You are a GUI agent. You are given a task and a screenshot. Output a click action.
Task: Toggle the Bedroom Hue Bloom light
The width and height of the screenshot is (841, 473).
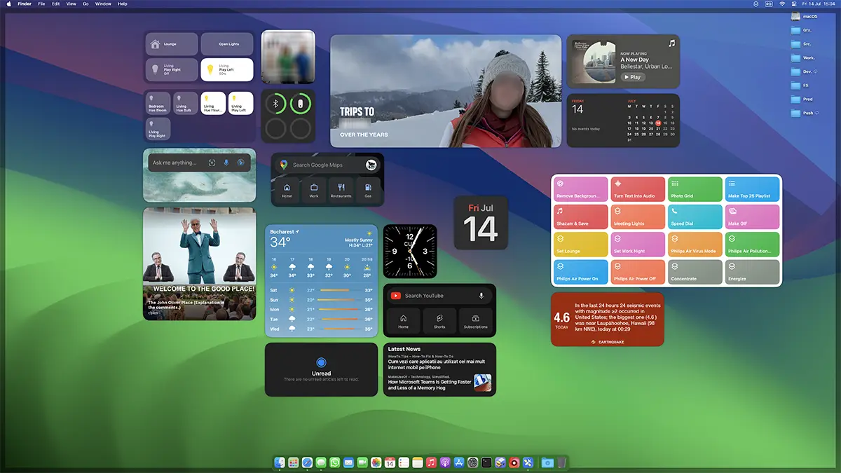(158, 103)
